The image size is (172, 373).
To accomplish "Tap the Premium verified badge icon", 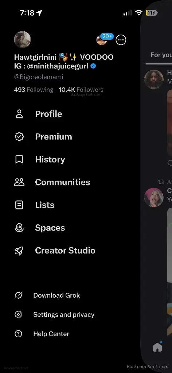I will (x=19, y=137).
